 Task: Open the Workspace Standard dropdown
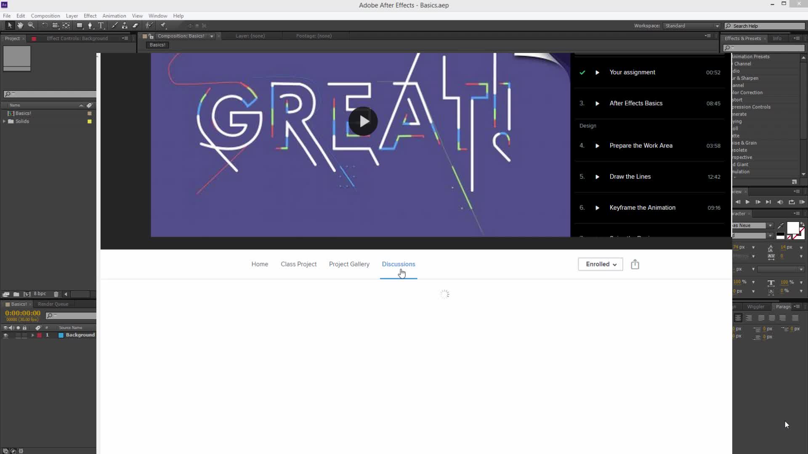[692, 26]
